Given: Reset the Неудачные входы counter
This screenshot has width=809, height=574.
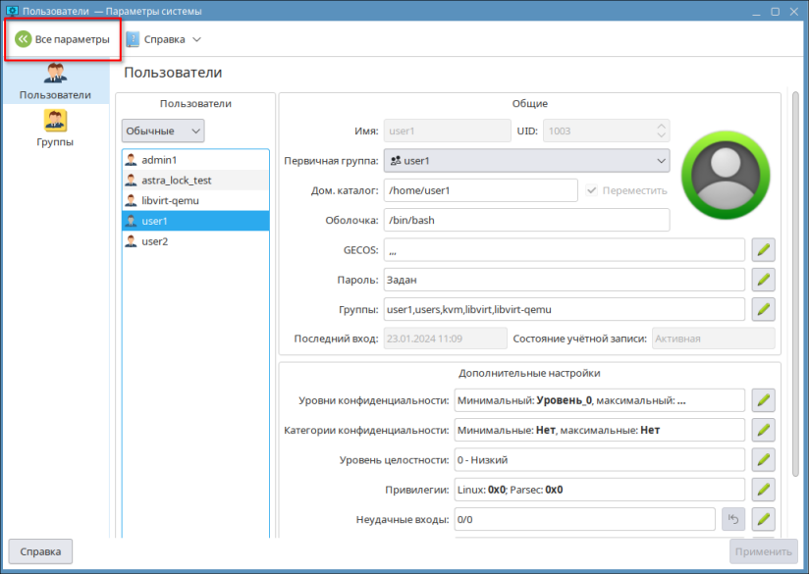Looking at the screenshot, I should point(732,519).
